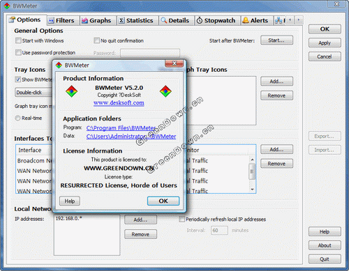Click the Details magnifier icon
The height and width of the screenshot is (271, 349).
pos(164,20)
